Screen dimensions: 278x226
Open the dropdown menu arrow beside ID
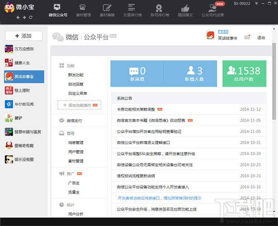pyautogui.click(x=256, y=3)
